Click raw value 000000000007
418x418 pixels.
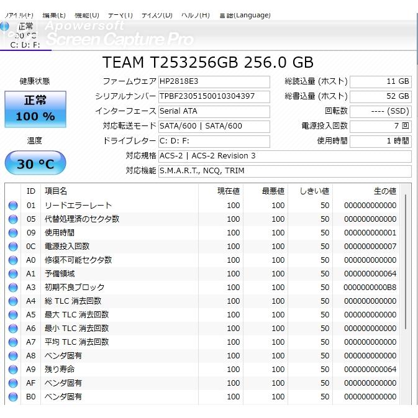[370, 247]
